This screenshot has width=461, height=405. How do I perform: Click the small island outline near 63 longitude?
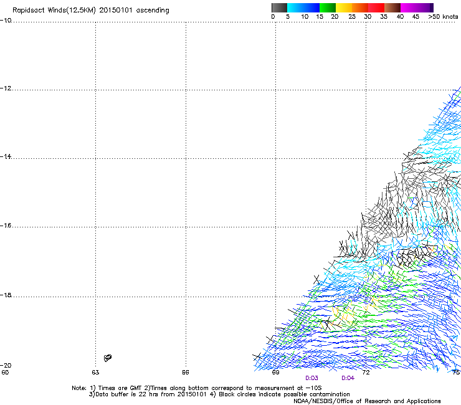(x=108, y=358)
